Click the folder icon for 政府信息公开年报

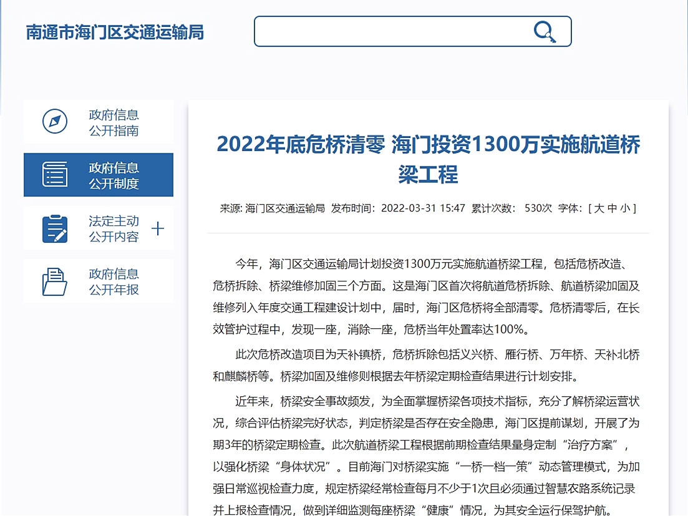click(x=55, y=281)
